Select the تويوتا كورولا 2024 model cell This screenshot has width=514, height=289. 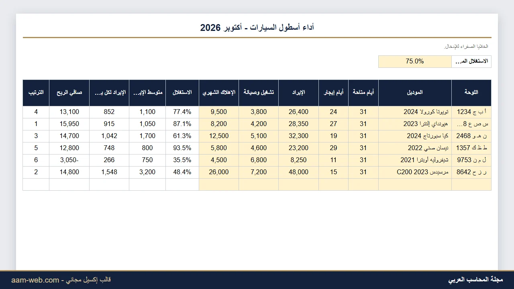(x=415, y=112)
